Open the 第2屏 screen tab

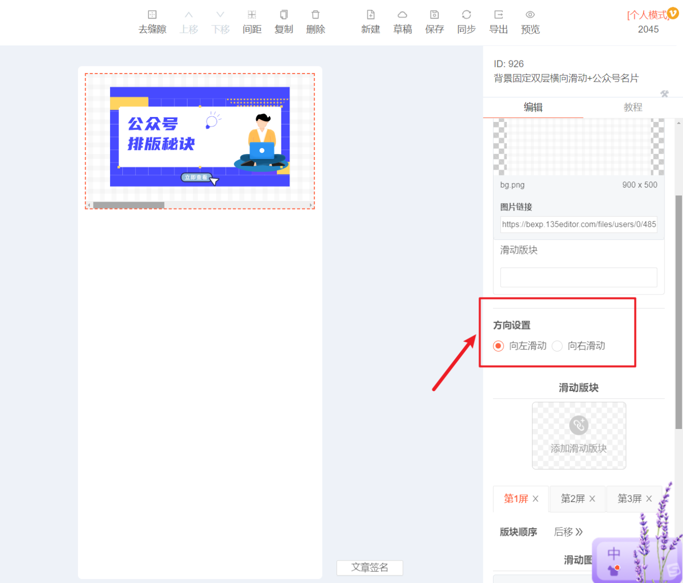click(573, 498)
